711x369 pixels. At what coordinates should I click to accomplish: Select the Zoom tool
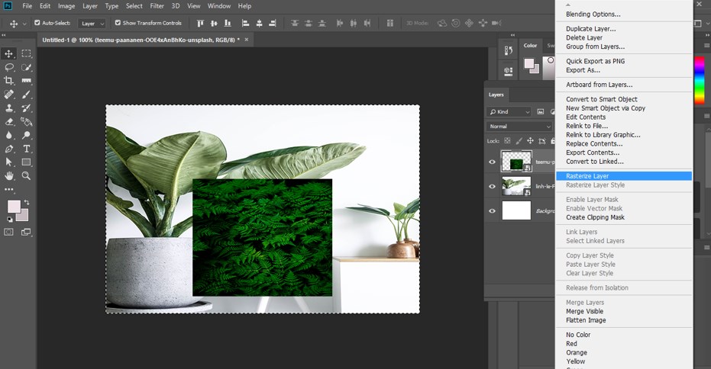pos(27,175)
